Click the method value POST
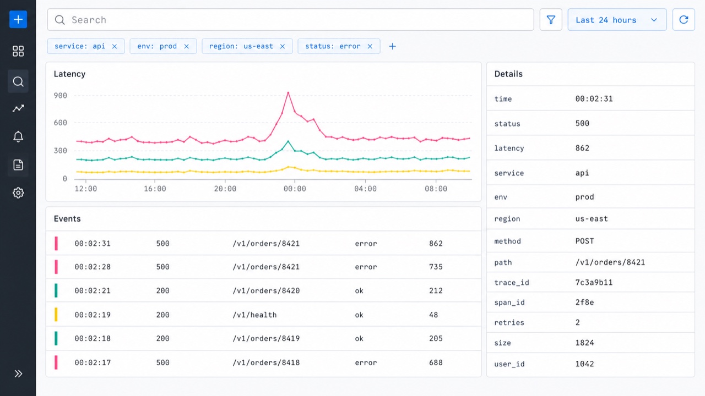Screen dimensions: 705x396 tap(584, 241)
